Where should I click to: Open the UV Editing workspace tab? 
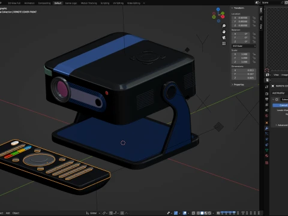(x=118, y=3)
